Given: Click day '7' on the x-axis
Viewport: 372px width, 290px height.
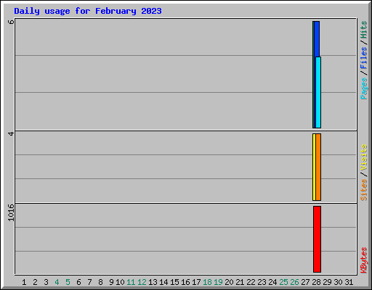Looking at the screenshot, I should (x=89, y=282).
